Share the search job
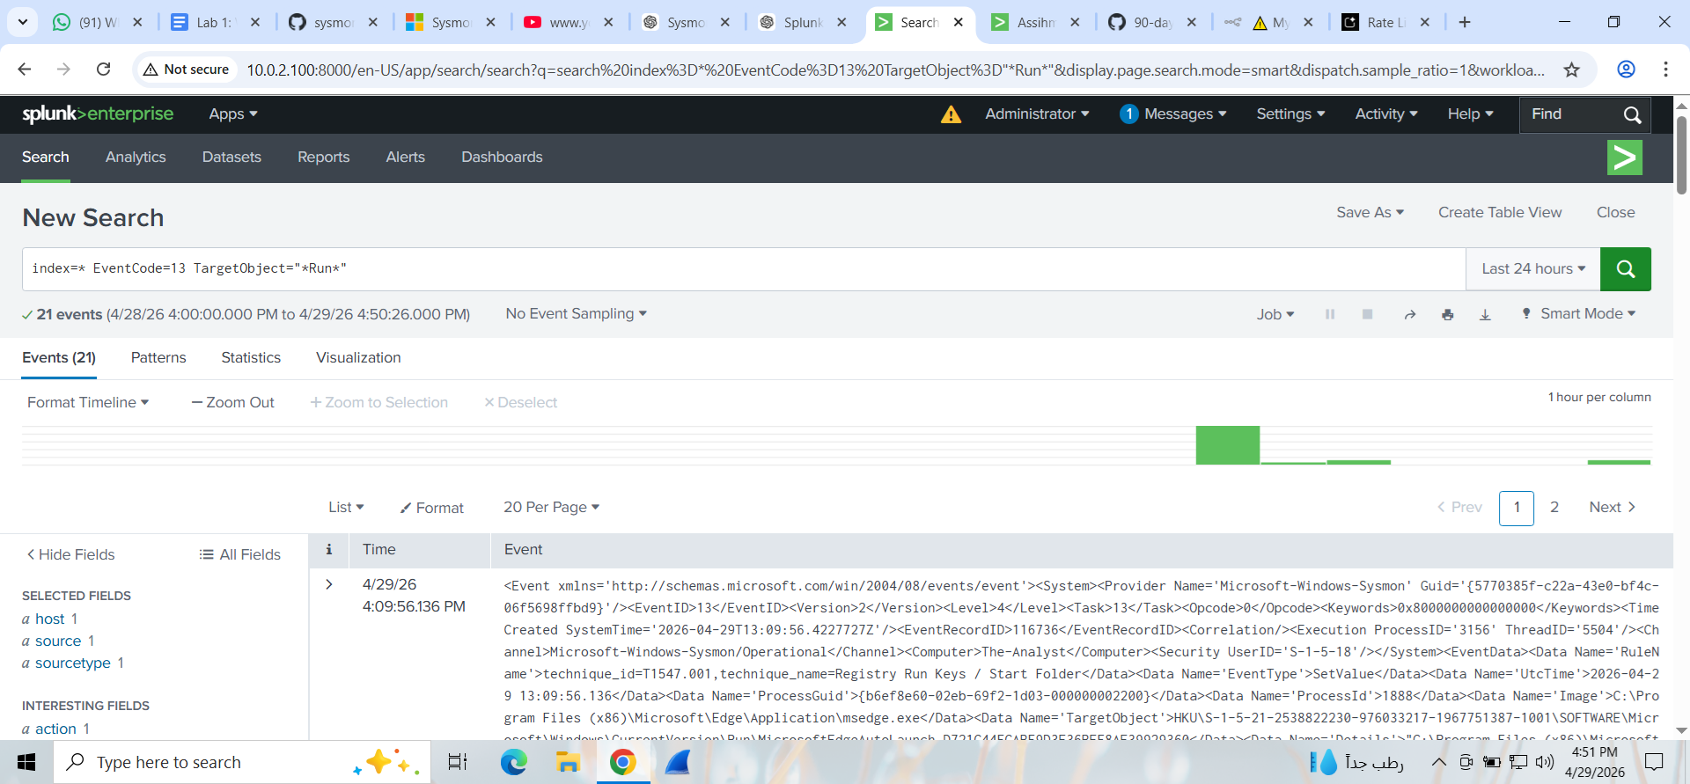 (1410, 314)
